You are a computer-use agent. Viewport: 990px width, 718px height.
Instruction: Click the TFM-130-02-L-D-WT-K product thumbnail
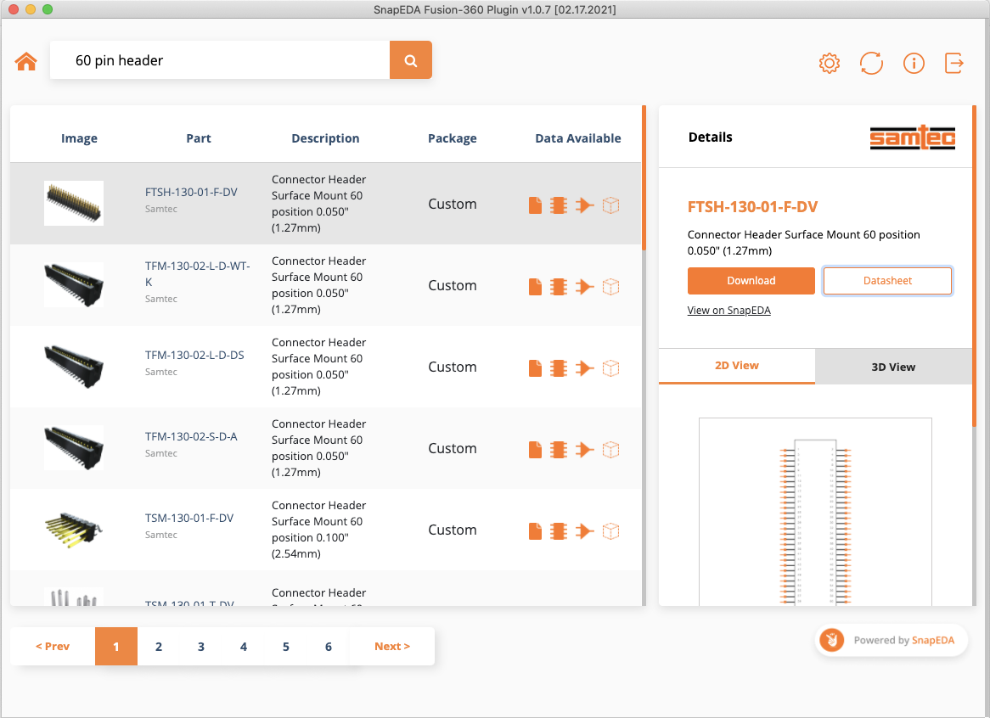coord(74,284)
